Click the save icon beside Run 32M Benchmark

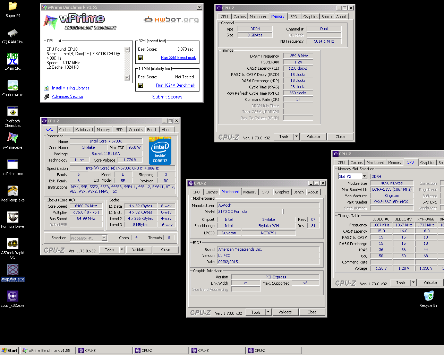tap(140, 58)
